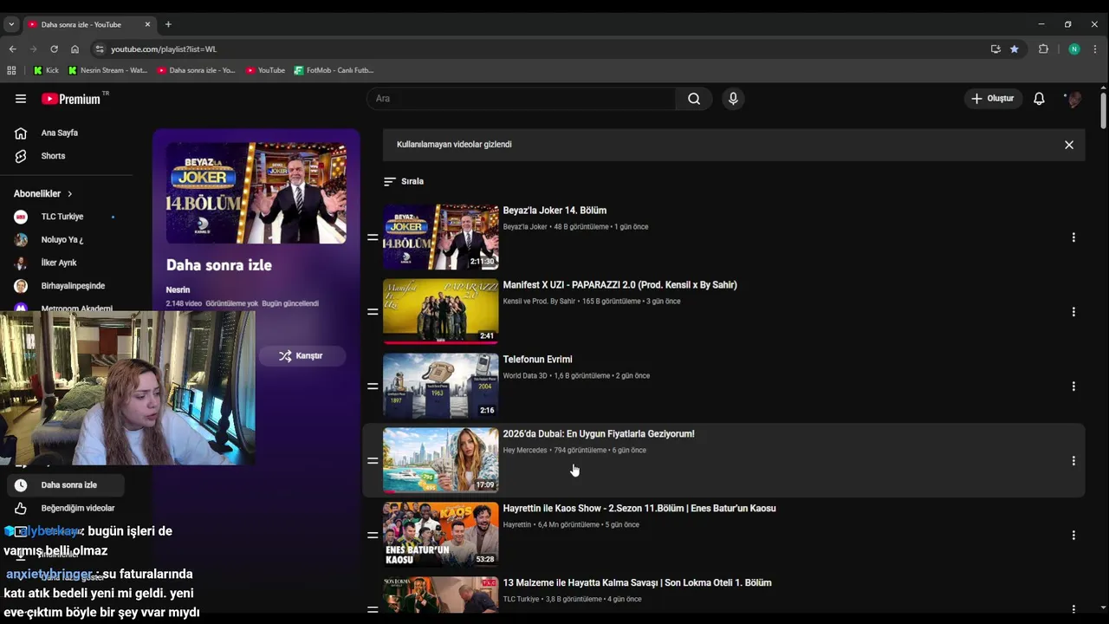This screenshot has width=1109, height=624.
Task: Open site info icon in address bar
Action: coord(100,49)
